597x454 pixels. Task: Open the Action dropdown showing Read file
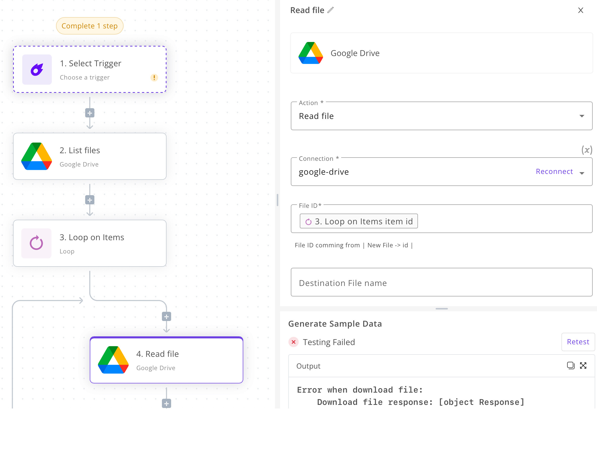[441, 116]
